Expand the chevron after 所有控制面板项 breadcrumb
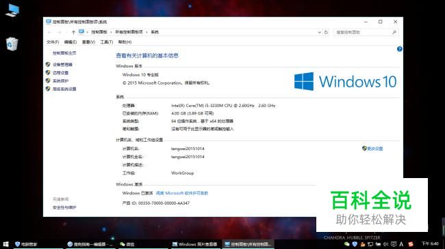The image size is (445, 249). (147, 32)
